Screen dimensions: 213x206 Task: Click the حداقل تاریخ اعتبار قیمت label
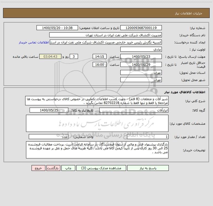(193, 65)
